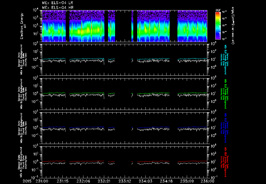The width and height of the screenshot is (266, 184).
Task: Select the 232:06 time axis label
Action: [x=83, y=181]
